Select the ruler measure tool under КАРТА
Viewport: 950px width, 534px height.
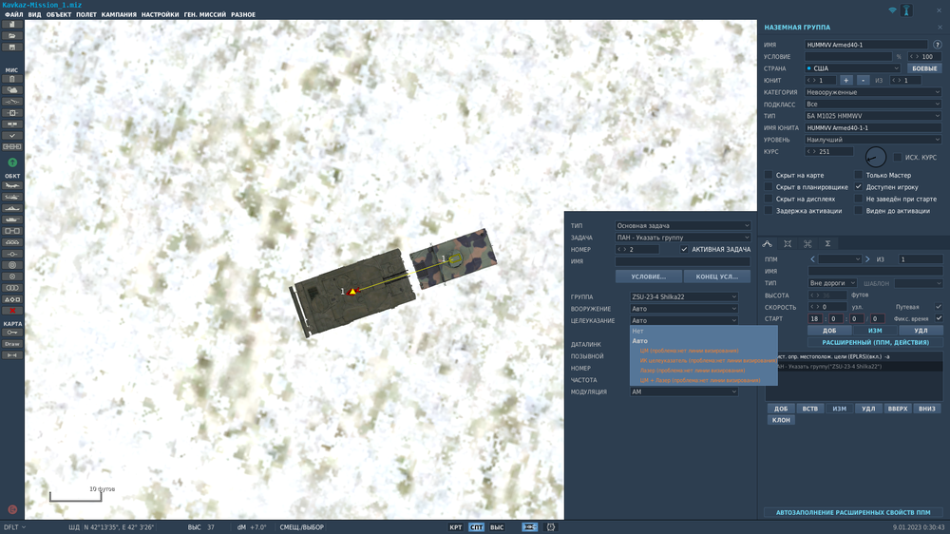coord(12,355)
